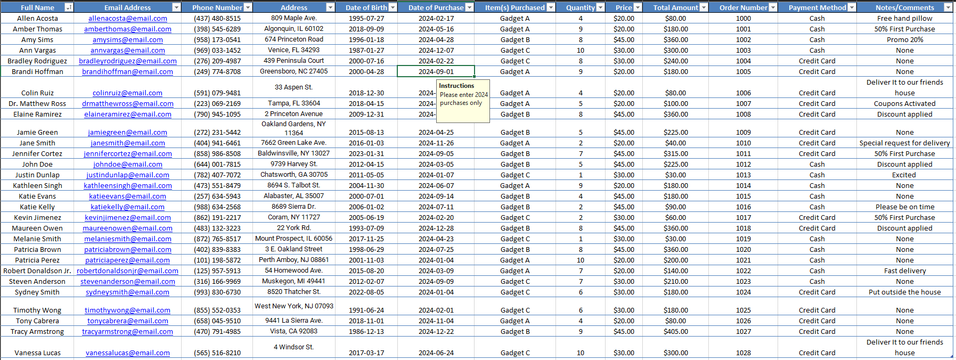This screenshot has height=360, width=956.
Task: Open the Email Address filter dropdown
Action: point(176,7)
